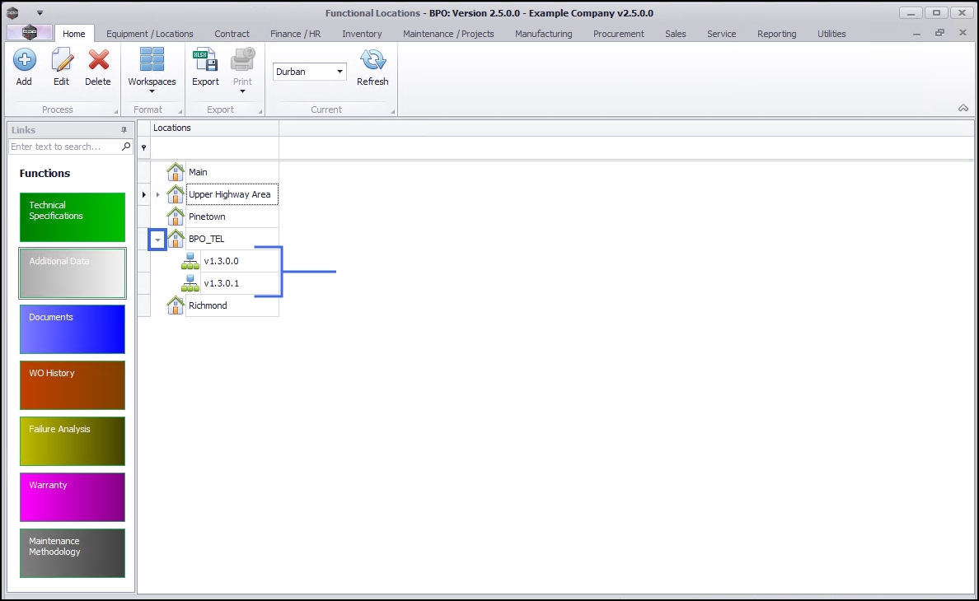Open the Finance / HR tab
Viewport: 979px width, 601px height.
tap(295, 34)
